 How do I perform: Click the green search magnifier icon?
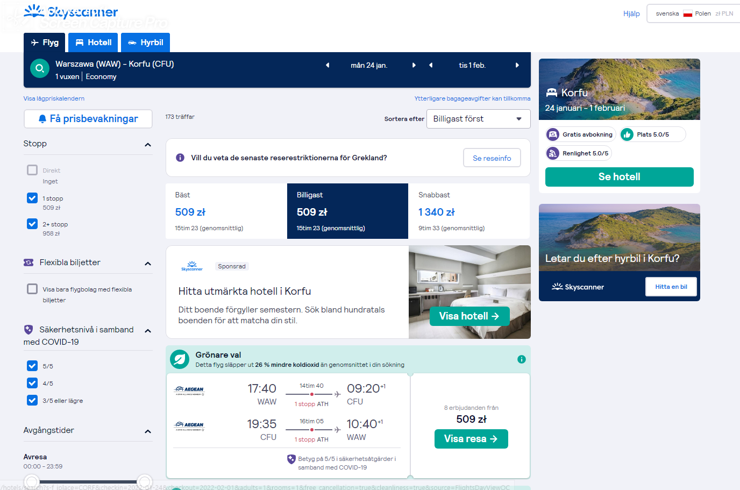40,68
